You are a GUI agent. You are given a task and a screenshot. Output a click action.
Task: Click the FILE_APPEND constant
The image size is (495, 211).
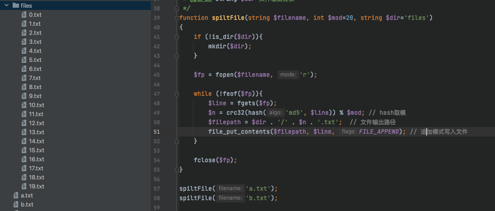click(380, 131)
